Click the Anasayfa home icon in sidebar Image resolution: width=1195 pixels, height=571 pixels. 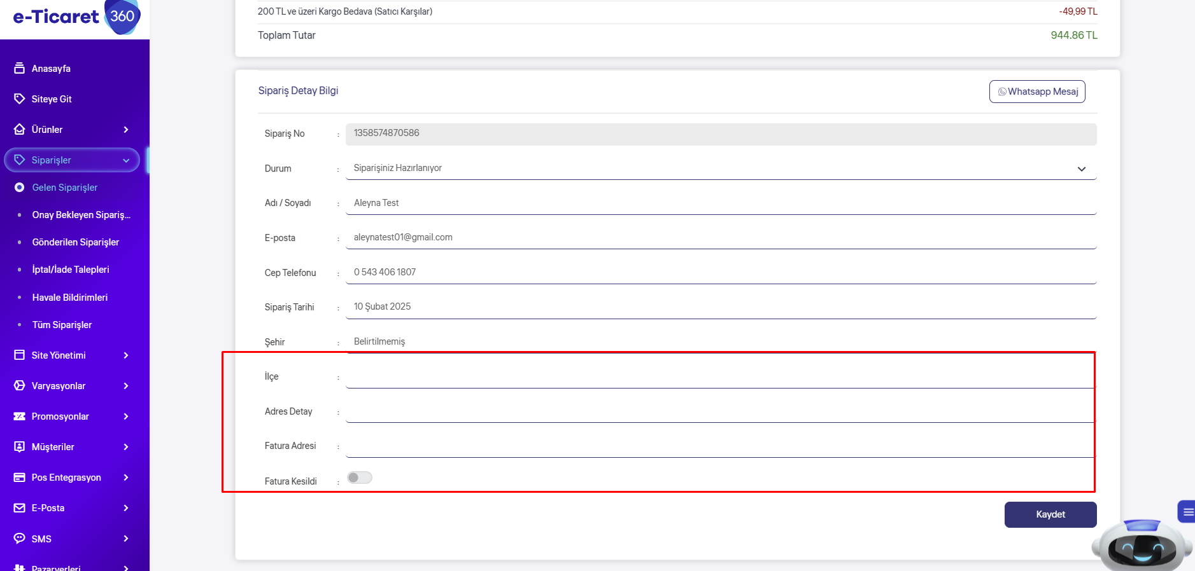click(19, 68)
